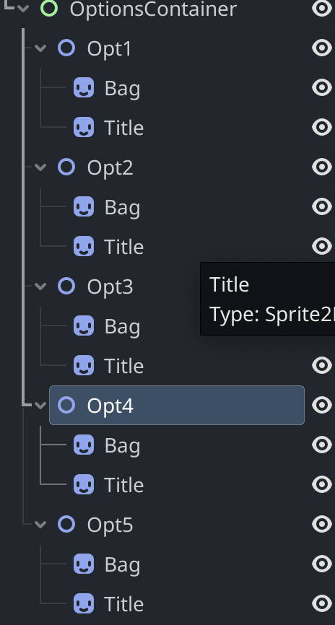The image size is (335, 625).
Task: Click the green circle icon of OptionsContainer
Action: pos(49,8)
